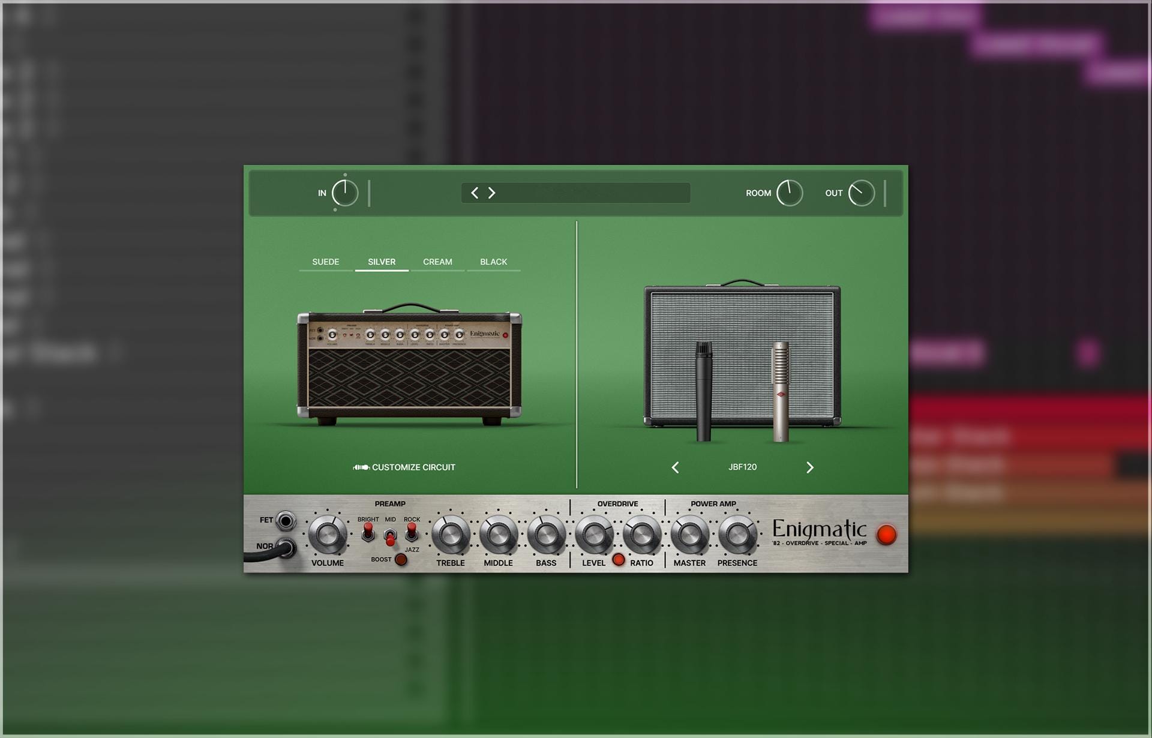Switch to the previous cabinet model

pyautogui.click(x=676, y=467)
